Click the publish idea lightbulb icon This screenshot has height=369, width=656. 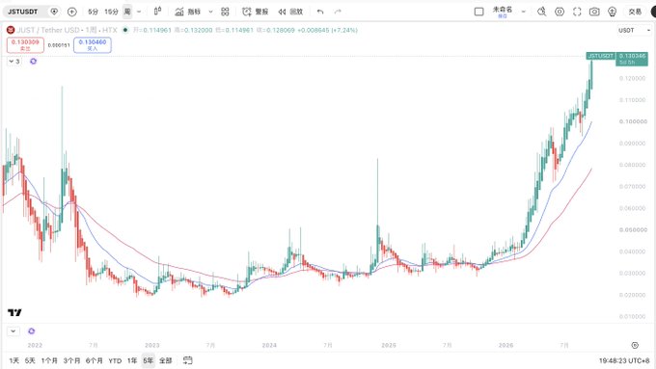(x=612, y=12)
